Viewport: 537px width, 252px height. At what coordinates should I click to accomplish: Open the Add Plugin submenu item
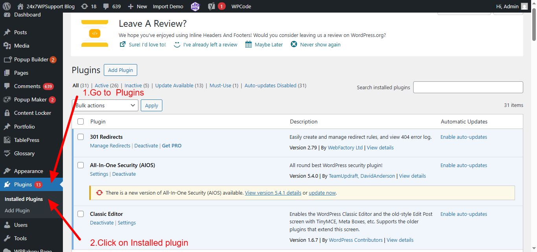(17, 210)
